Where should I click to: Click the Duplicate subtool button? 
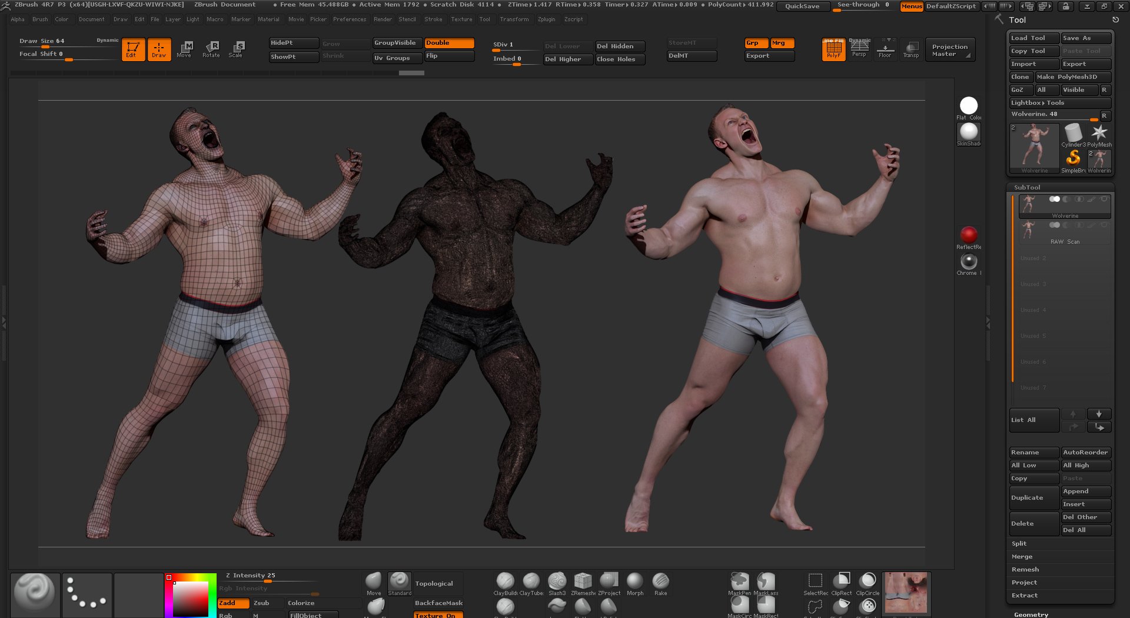point(1034,498)
